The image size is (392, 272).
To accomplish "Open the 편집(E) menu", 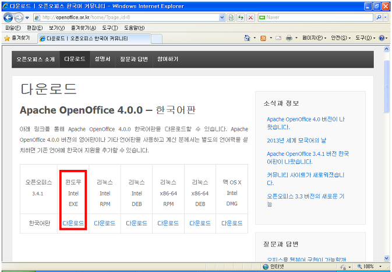I will click(34, 28).
